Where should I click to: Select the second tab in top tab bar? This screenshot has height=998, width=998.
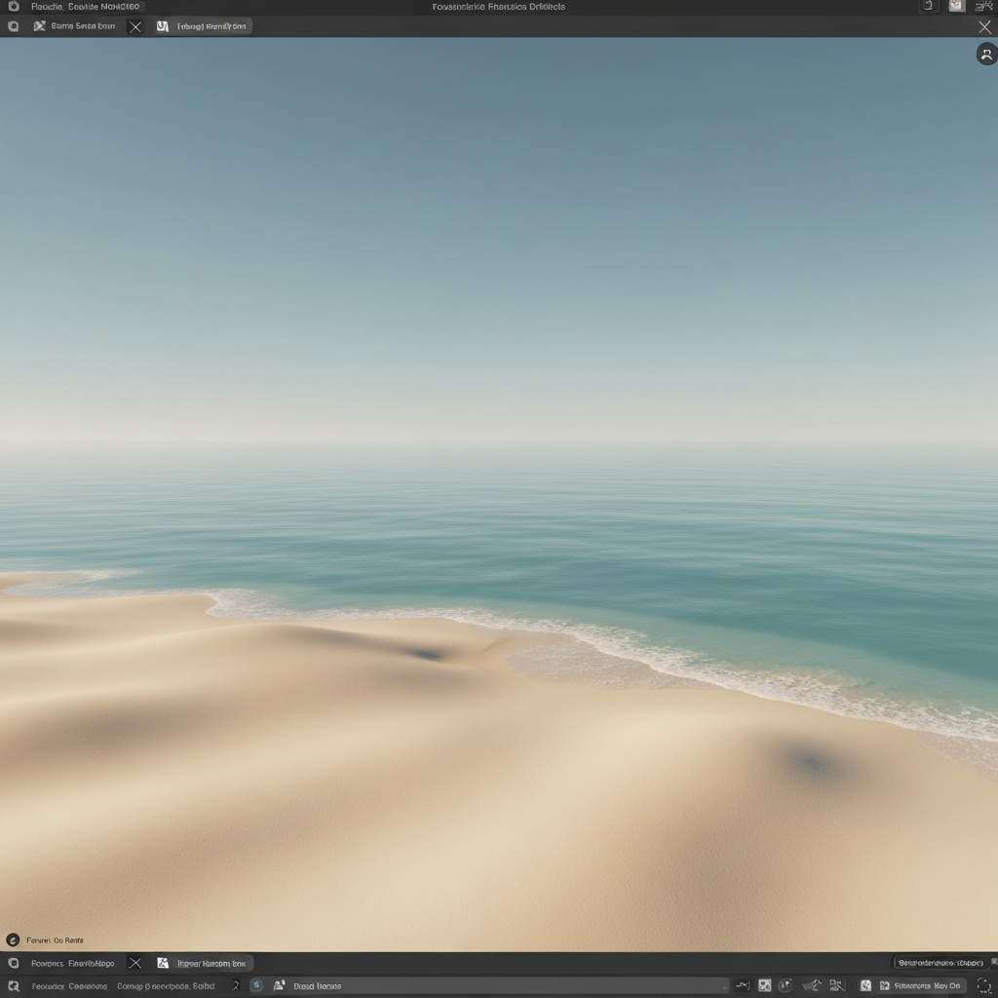(203, 26)
